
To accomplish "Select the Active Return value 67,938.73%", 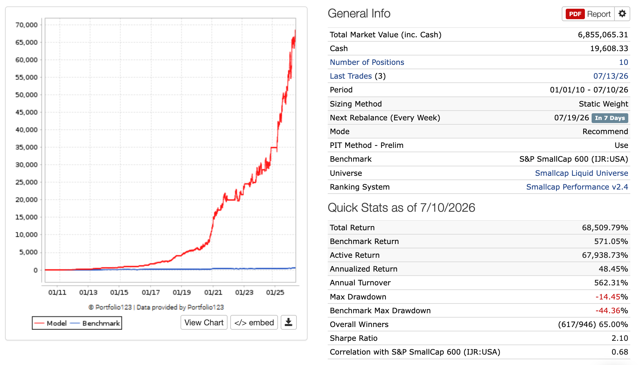I will [x=605, y=255].
